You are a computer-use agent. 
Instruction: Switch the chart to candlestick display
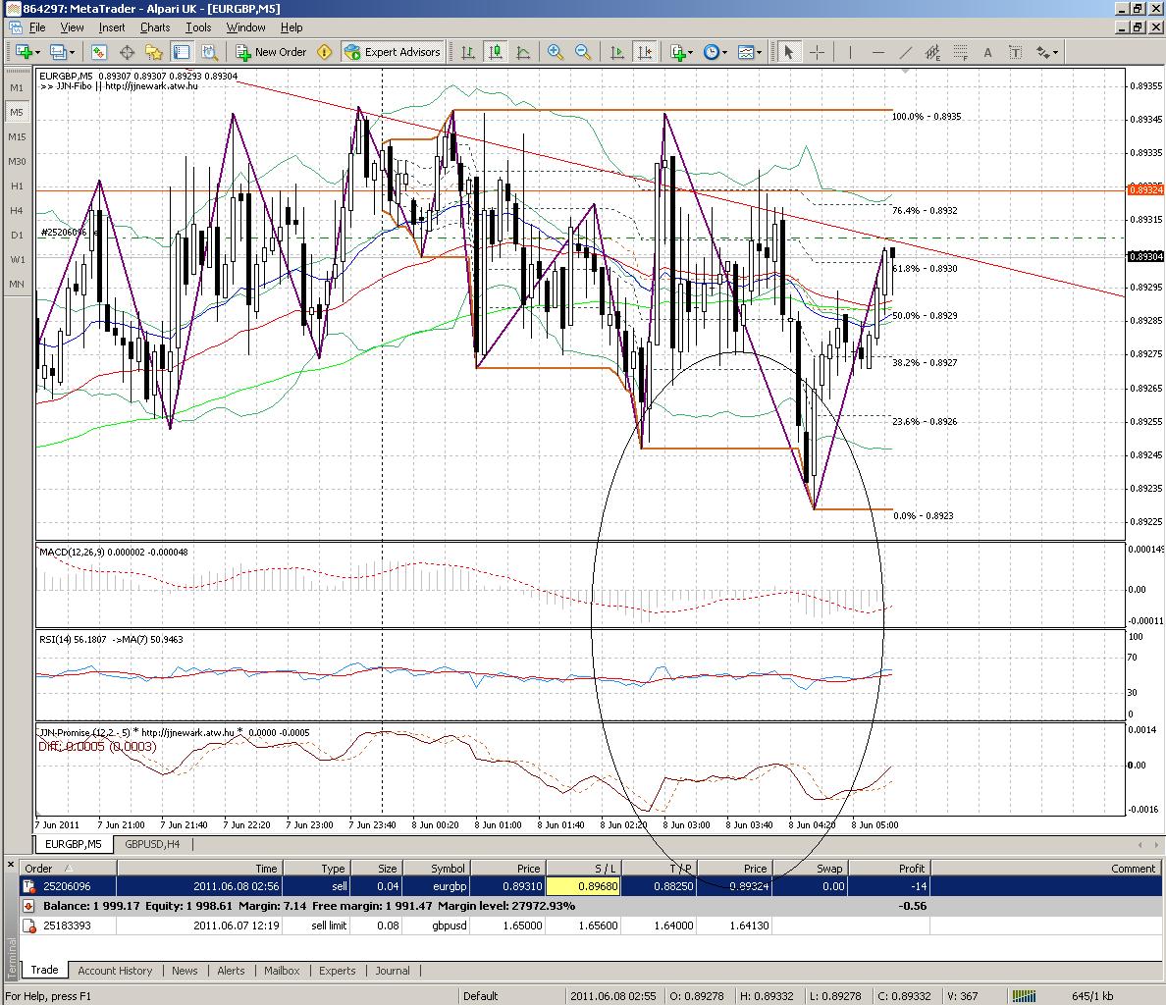pyautogui.click(x=496, y=52)
